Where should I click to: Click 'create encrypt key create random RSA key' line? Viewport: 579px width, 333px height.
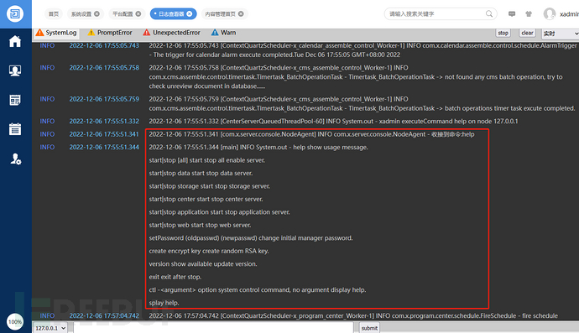[x=209, y=251]
